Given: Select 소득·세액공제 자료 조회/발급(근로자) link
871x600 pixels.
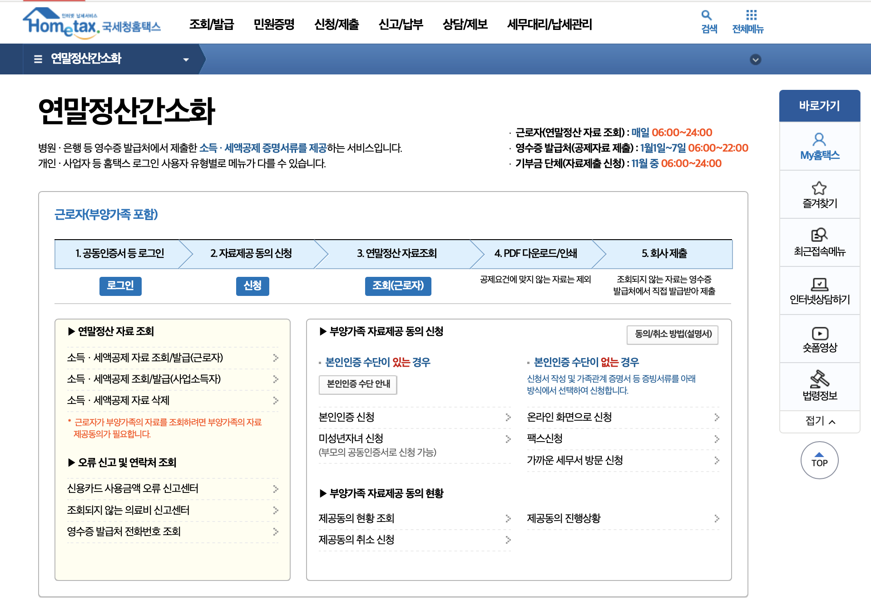Looking at the screenshot, I should (144, 358).
